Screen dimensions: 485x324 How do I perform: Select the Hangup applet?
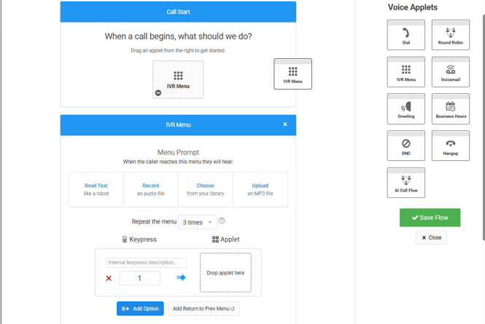(450, 146)
